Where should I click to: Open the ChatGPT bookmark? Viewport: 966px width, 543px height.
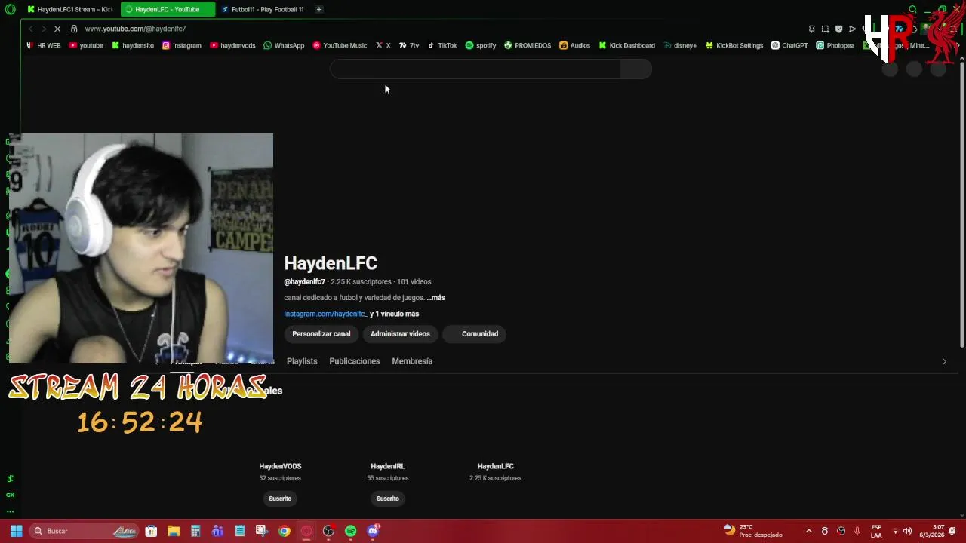tap(789, 45)
